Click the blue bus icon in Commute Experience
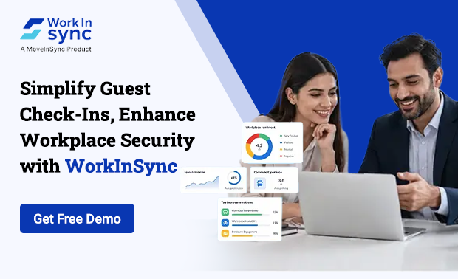 [x=260, y=183]
